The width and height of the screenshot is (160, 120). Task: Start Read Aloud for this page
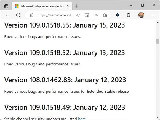pyautogui.click(x=78, y=15)
